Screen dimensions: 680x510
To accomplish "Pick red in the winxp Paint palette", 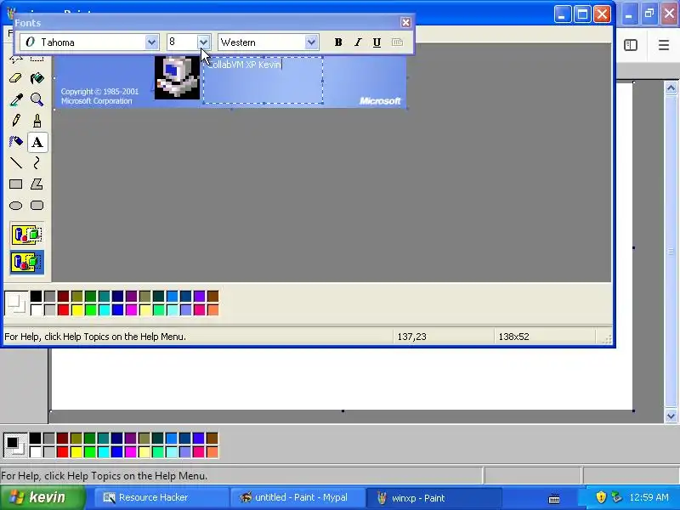I will click(63, 309).
